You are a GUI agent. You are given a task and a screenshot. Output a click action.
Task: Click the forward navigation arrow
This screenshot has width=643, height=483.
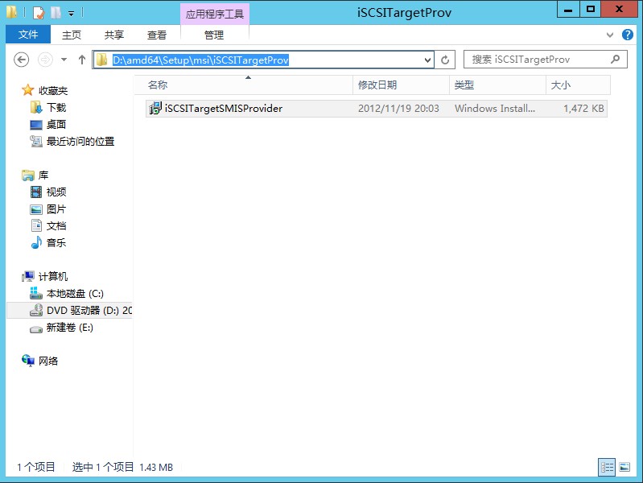(x=45, y=60)
